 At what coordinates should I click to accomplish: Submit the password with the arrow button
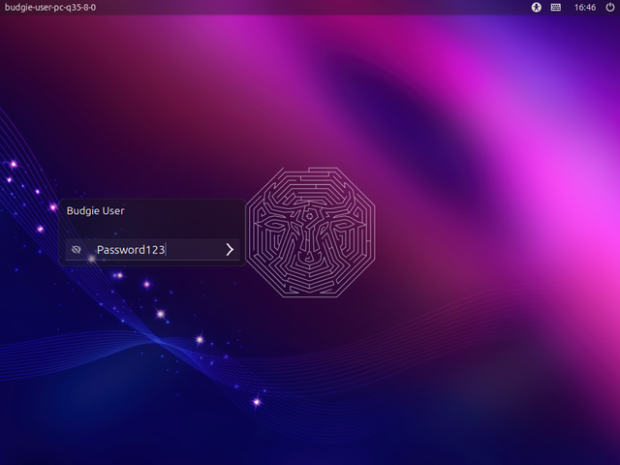[230, 250]
